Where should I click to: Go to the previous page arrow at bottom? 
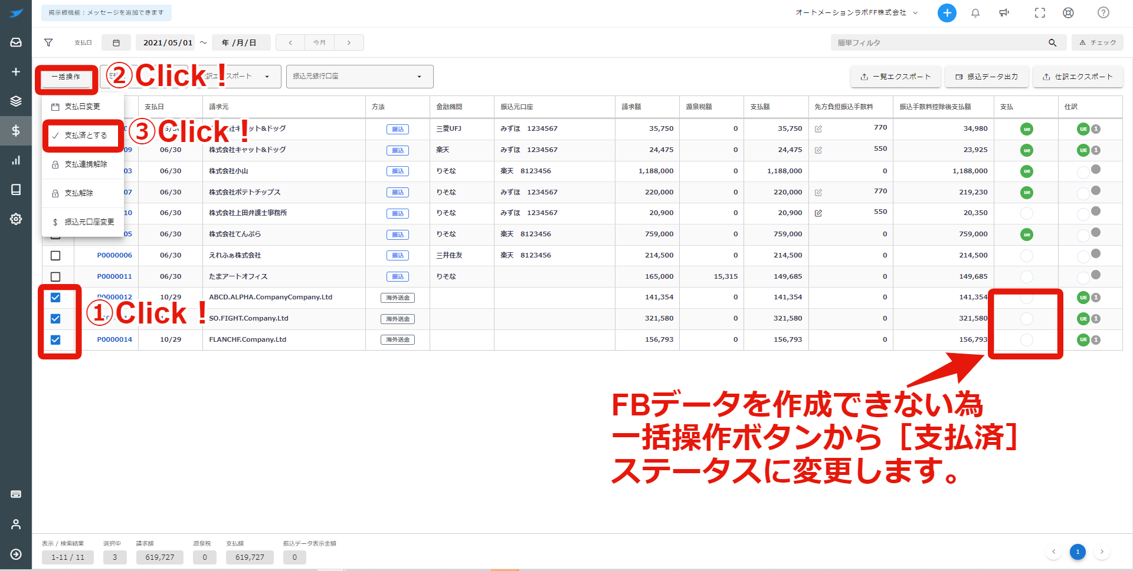click(x=1053, y=552)
